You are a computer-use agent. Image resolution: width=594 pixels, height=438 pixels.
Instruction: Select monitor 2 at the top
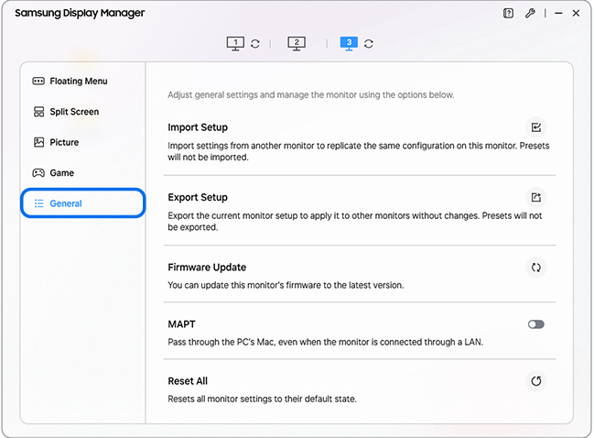[296, 43]
